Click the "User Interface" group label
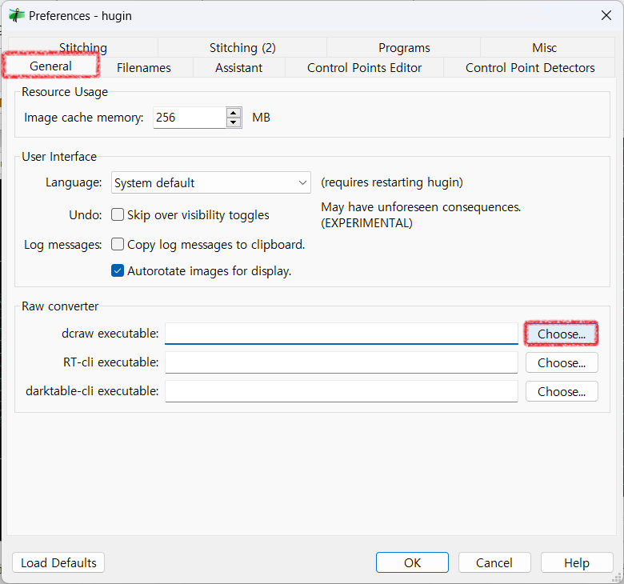The image size is (624, 584). pyautogui.click(x=59, y=157)
